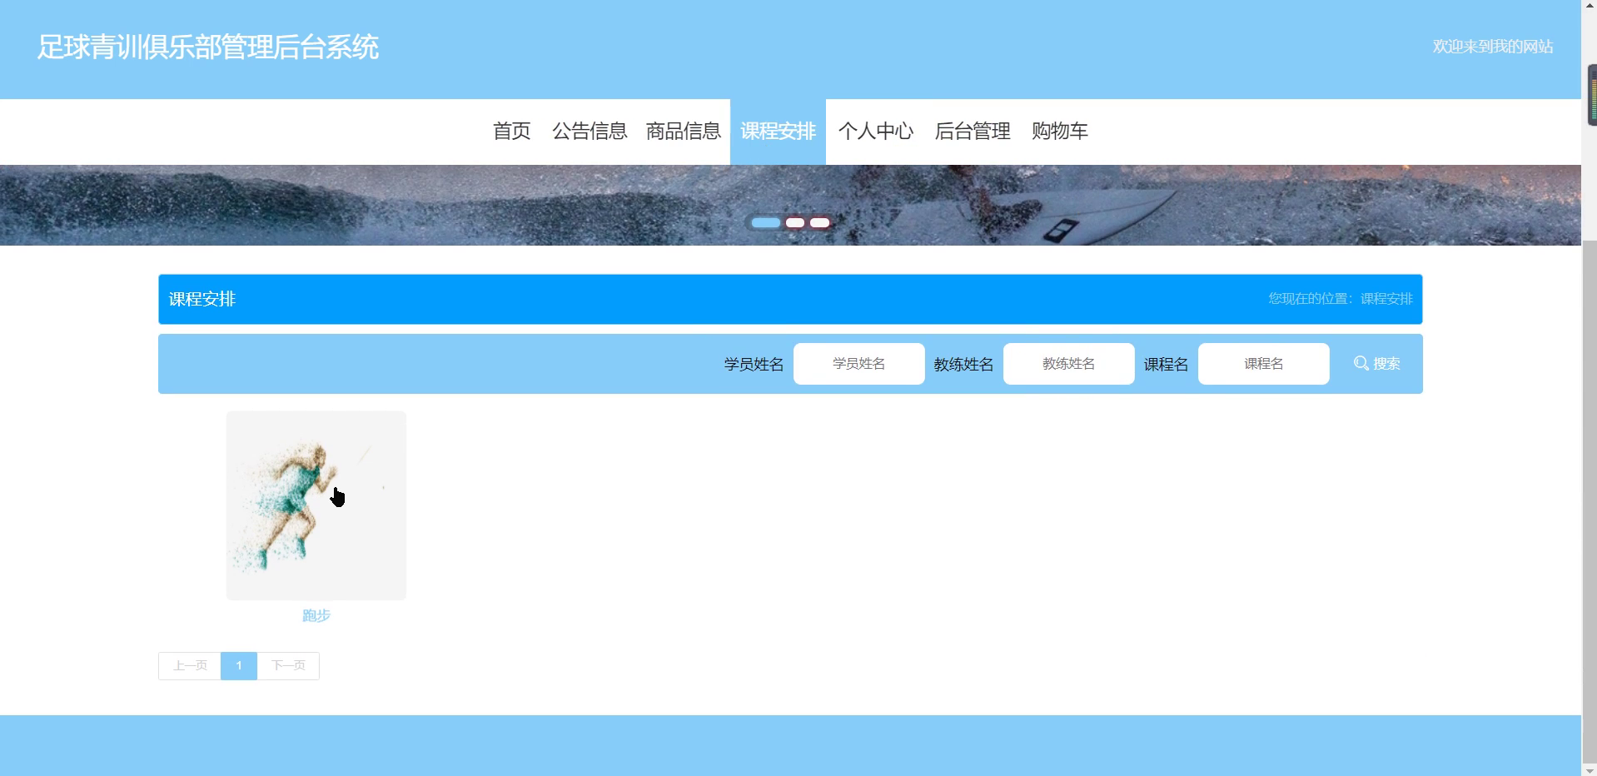
Task: Open the 购物车 page
Action: (x=1060, y=132)
